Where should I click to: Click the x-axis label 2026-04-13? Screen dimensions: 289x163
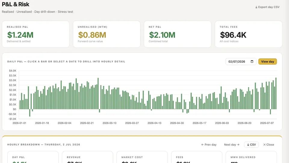[154, 123]
